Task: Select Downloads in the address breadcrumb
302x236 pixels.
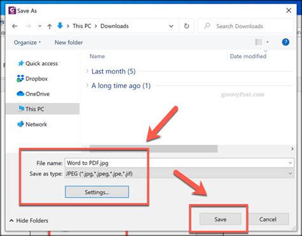Action: [115, 26]
